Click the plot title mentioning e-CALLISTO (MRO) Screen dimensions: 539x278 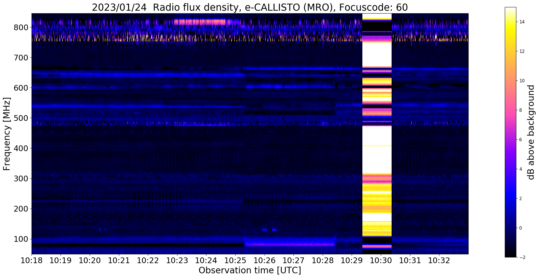[250, 8]
